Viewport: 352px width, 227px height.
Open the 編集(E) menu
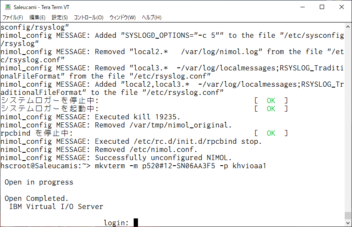coord(37,17)
